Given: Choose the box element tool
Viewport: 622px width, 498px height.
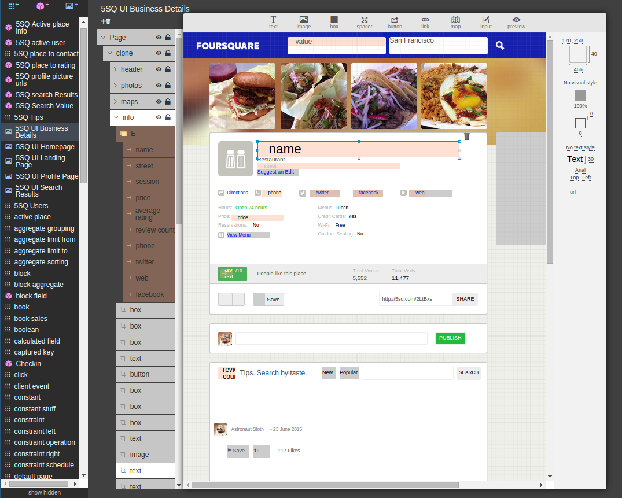Looking at the screenshot, I should [x=334, y=23].
